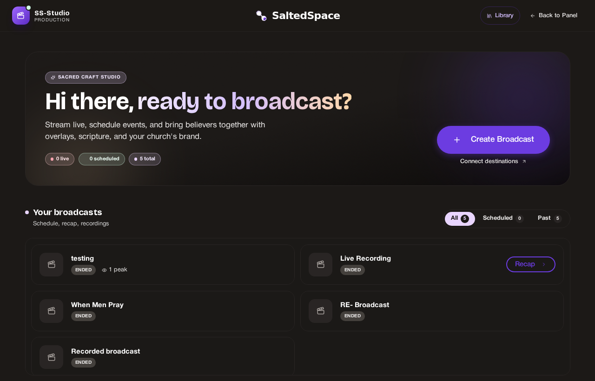Click the ENDED badge under When Men Pray
The height and width of the screenshot is (381, 595).
click(83, 316)
